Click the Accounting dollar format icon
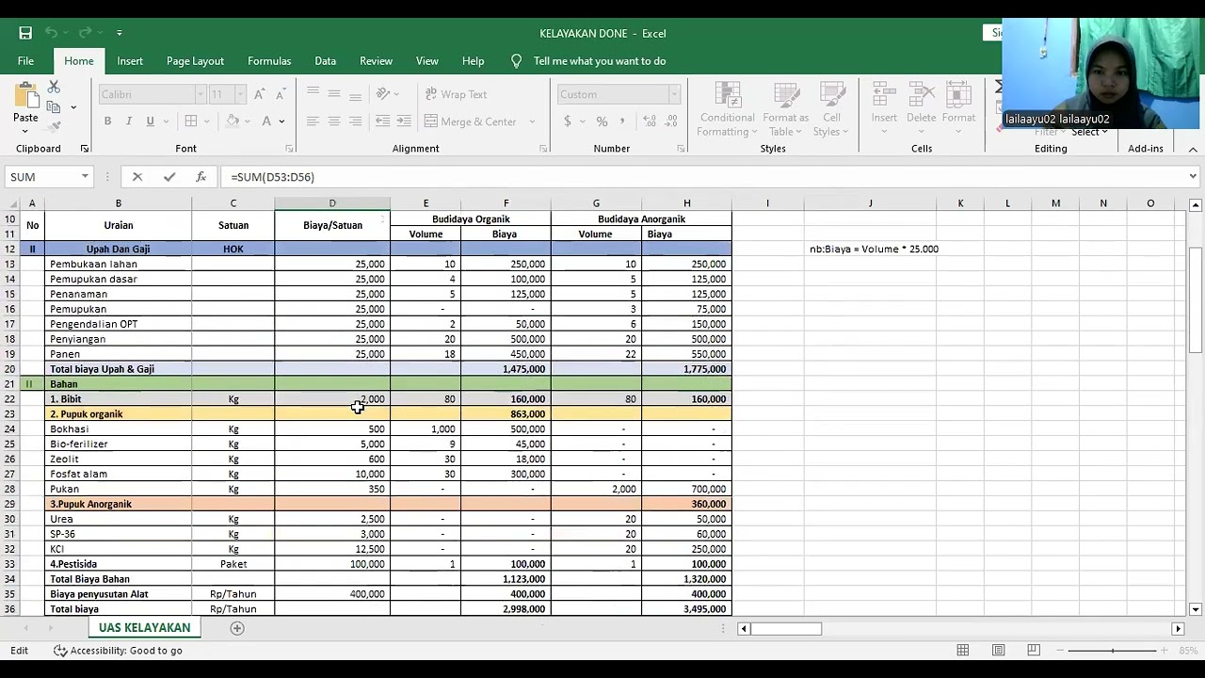The width and height of the screenshot is (1205, 678). (568, 121)
